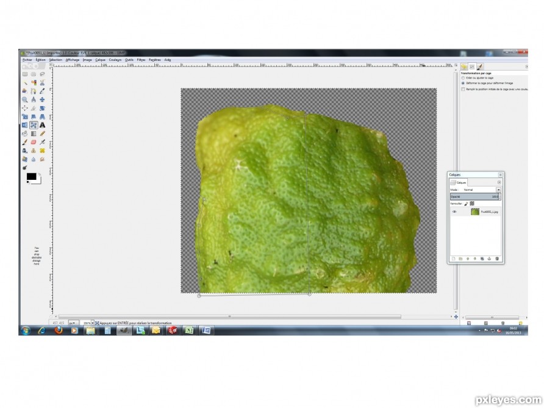Select the Paths tool
Screen dimensions: 544x408
(34, 91)
